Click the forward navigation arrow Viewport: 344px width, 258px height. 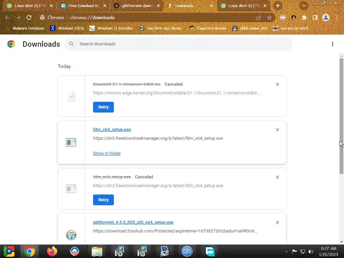18,17
